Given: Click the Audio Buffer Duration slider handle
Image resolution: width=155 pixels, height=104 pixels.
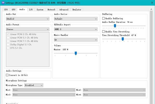Looking at the screenshot, I should (x=115, y=26).
